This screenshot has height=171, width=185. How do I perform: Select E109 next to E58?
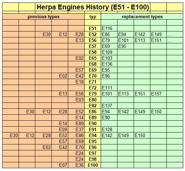(109, 52)
